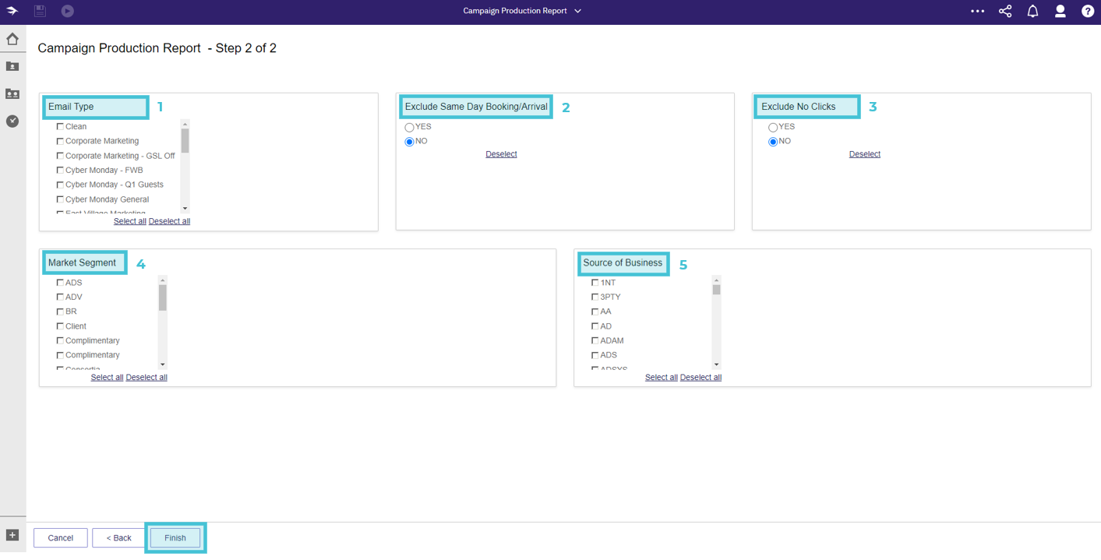Click the Email Type list scrollbar thumb
Viewport: 1101px width, 560px height.
(x=185, y=141)
